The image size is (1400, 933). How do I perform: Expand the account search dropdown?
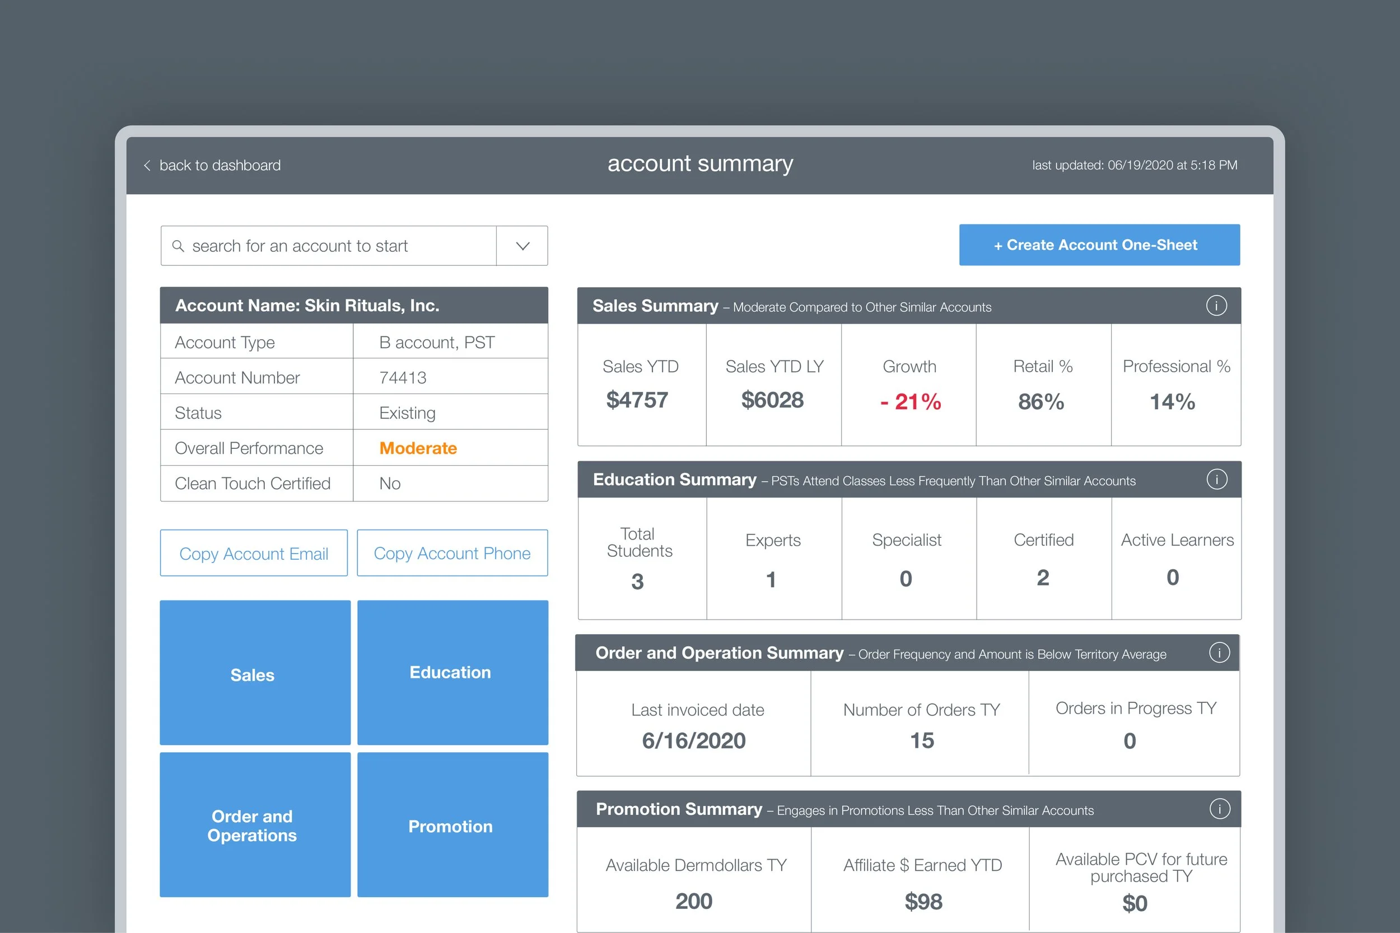[x=521, y=246]
